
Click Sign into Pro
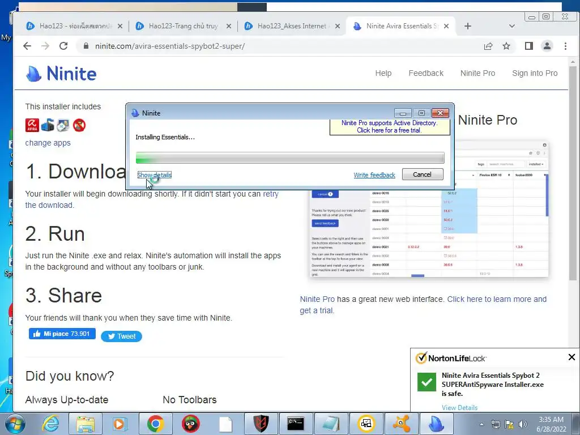(x=535, y=73)
